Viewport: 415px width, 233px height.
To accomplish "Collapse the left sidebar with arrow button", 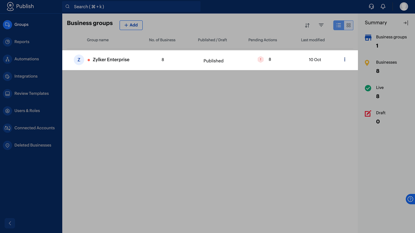I will pos(10,223).
